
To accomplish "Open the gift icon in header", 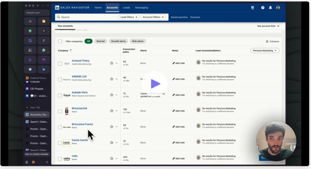I will coord(252,8).
